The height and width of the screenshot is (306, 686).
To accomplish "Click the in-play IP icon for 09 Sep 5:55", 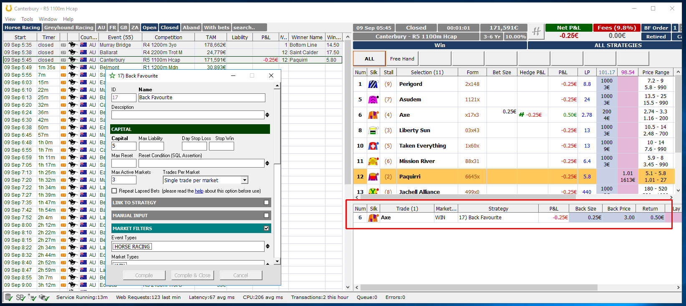I will coord(63,75).
